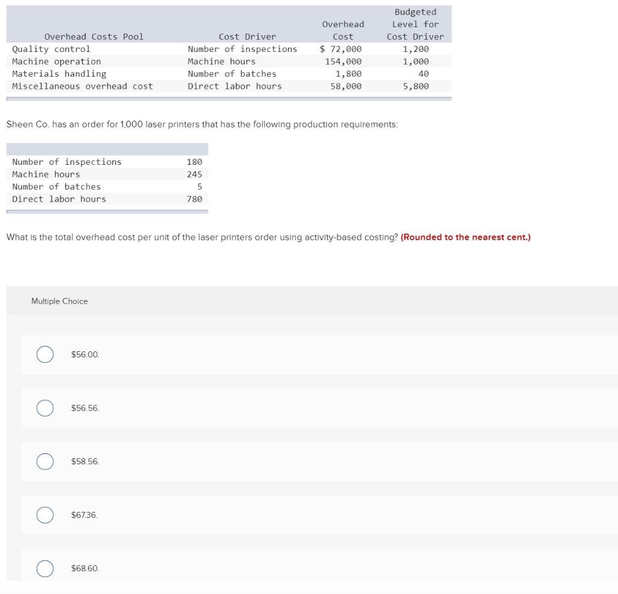Click the '5,800' budgeted level value
Image resolution: width=618 pixels, height=594 pixels.
pyautogui.click(x=416, y=86)
